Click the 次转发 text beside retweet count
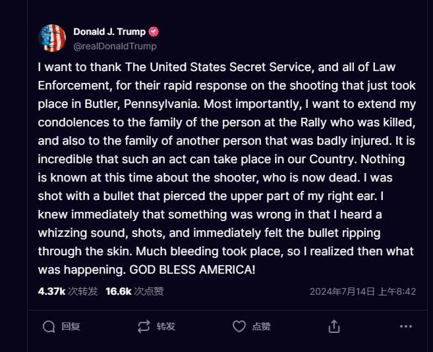Image resolution: width=433 pixels, height=352 pixels. 83,291
